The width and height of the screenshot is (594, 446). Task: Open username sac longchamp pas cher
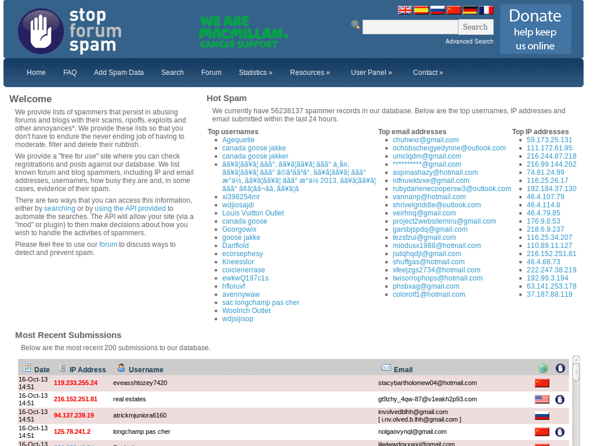[260, 303]
